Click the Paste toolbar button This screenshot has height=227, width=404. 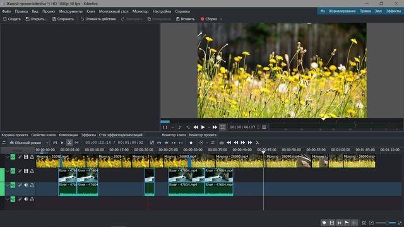coord(185,19)
